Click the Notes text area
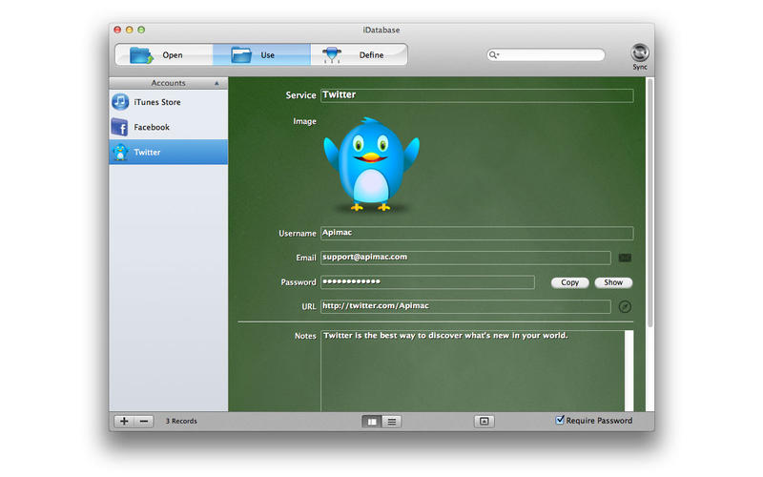 tap(472, 371)
